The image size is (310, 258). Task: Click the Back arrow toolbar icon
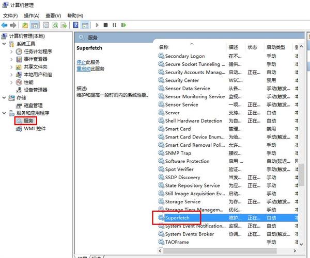[x=4, y=25]
